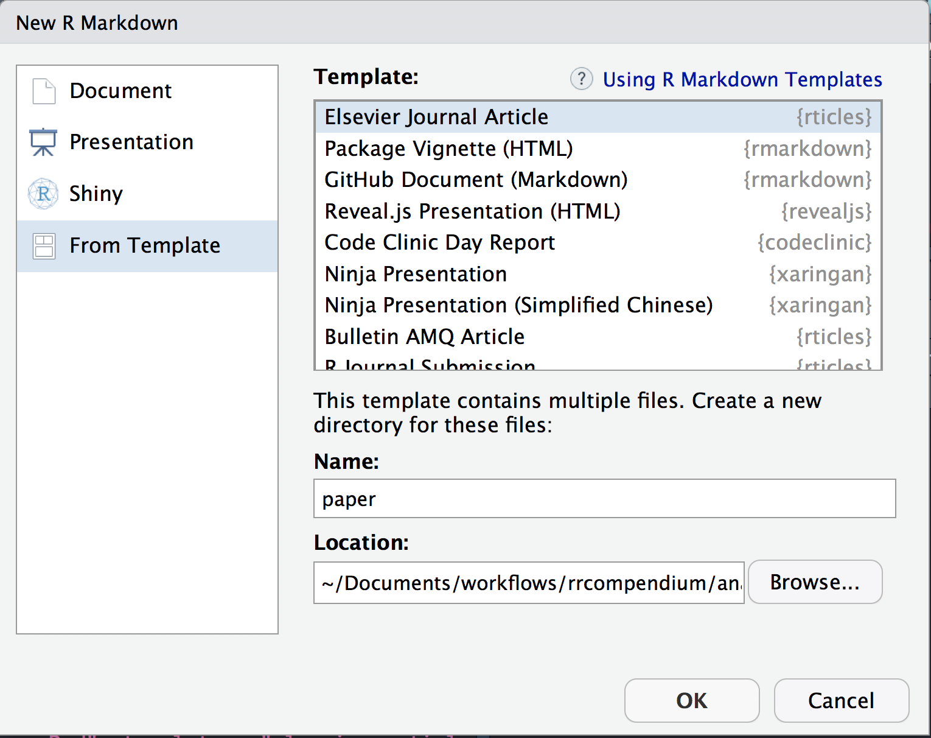Click the Name text field

(x=604, y=499)
